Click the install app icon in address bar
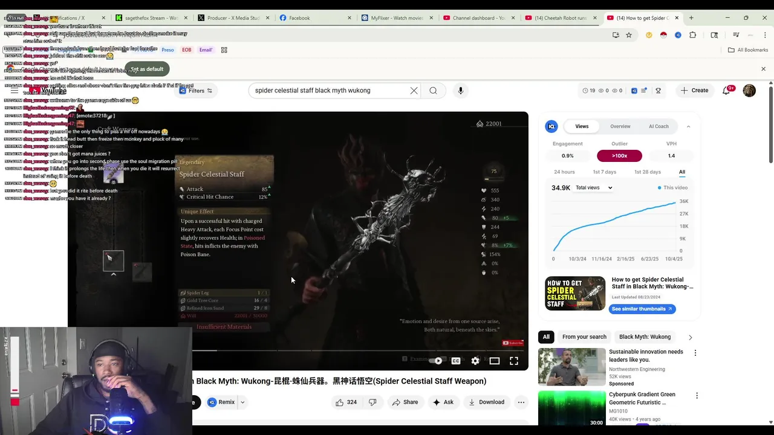 616,35
